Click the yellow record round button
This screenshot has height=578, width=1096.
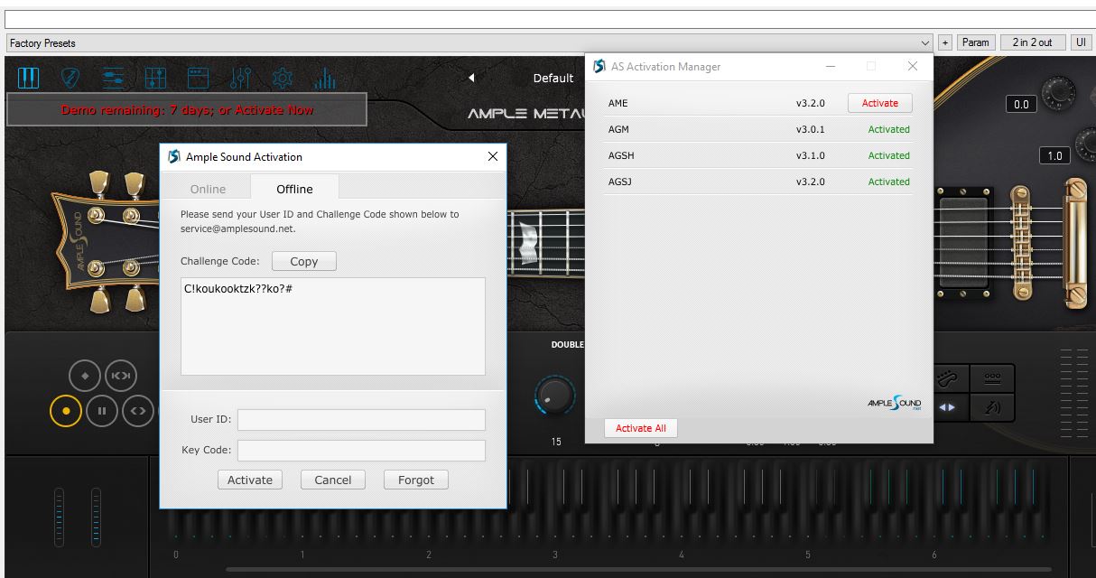point(66,411)
